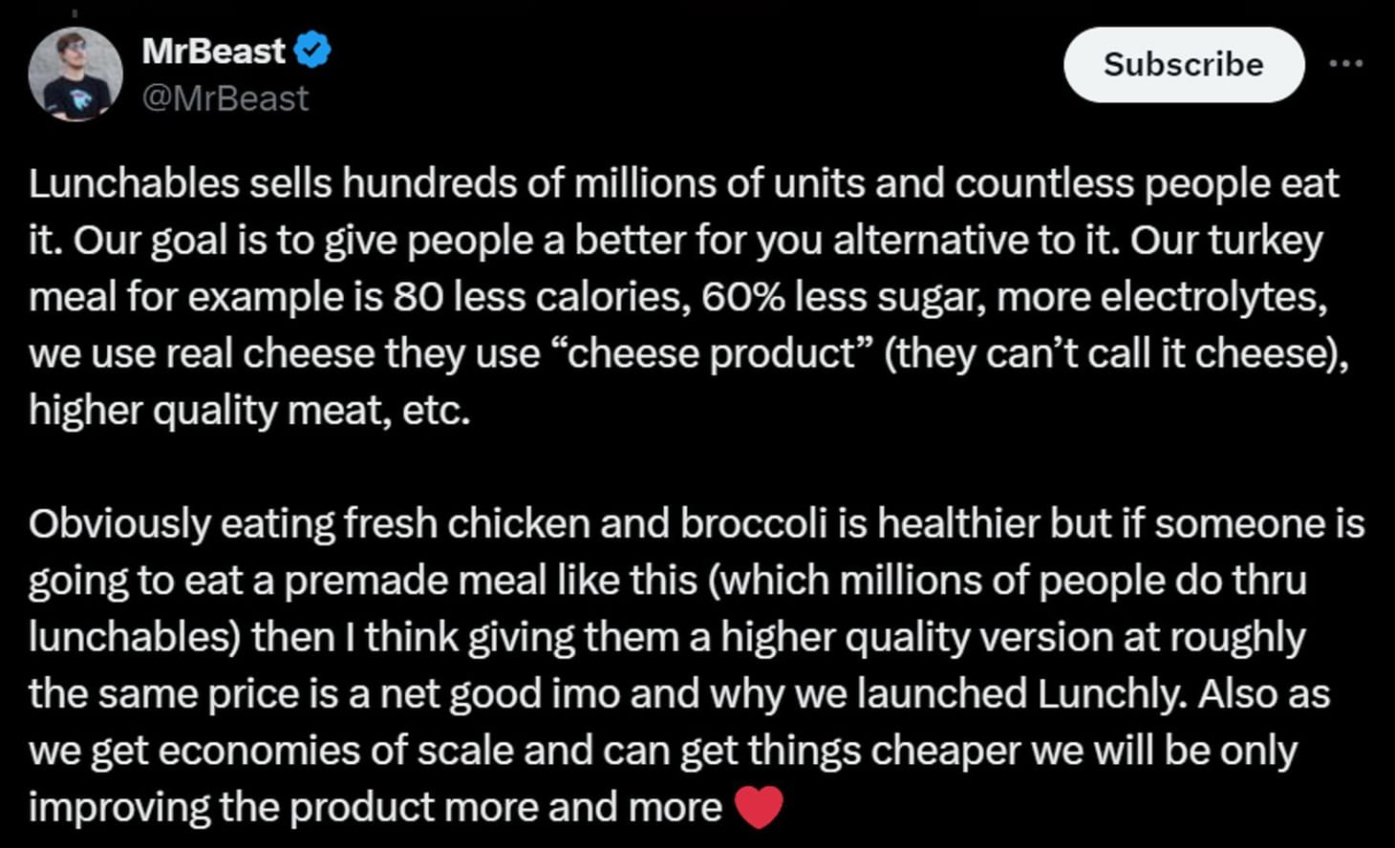
Task: Click the blue verified checkmark badge
Action: 312,50
